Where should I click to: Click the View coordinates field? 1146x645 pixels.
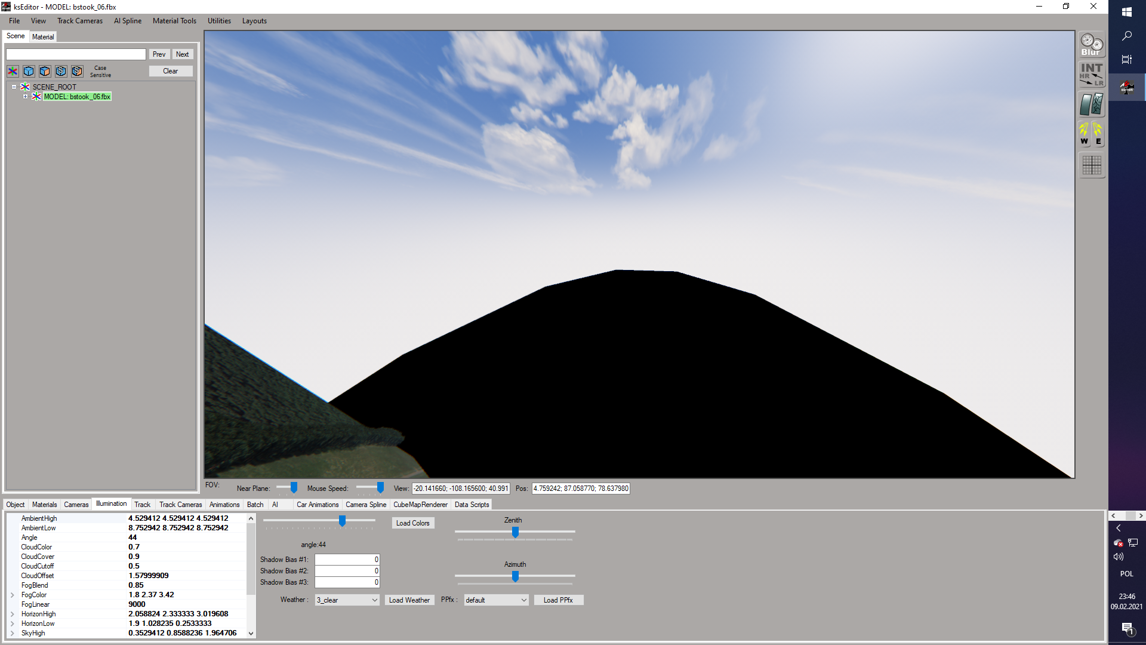pos(461,489)
